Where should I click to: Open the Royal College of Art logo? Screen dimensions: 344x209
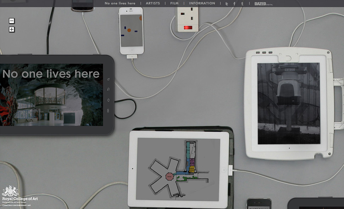click(x=20, y=196)
